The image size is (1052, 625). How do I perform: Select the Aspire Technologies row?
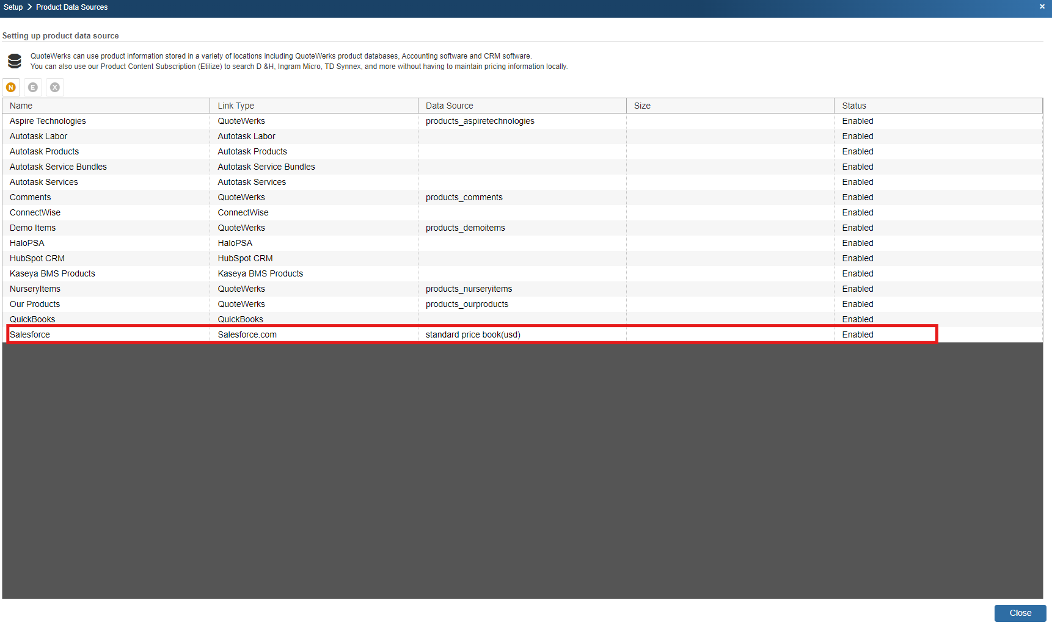(x=522, y=121)
